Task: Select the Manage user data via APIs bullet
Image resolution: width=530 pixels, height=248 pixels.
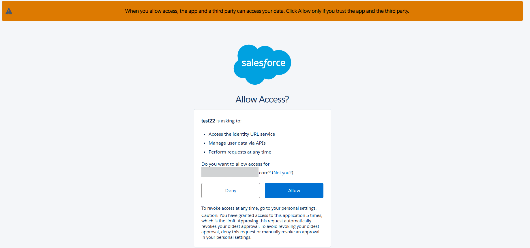Action: (x=237, y=143)
